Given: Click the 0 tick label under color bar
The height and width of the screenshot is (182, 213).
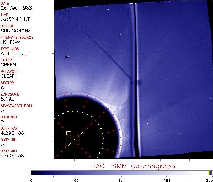Looking at the screenshot, I should (x=31, y=180).
